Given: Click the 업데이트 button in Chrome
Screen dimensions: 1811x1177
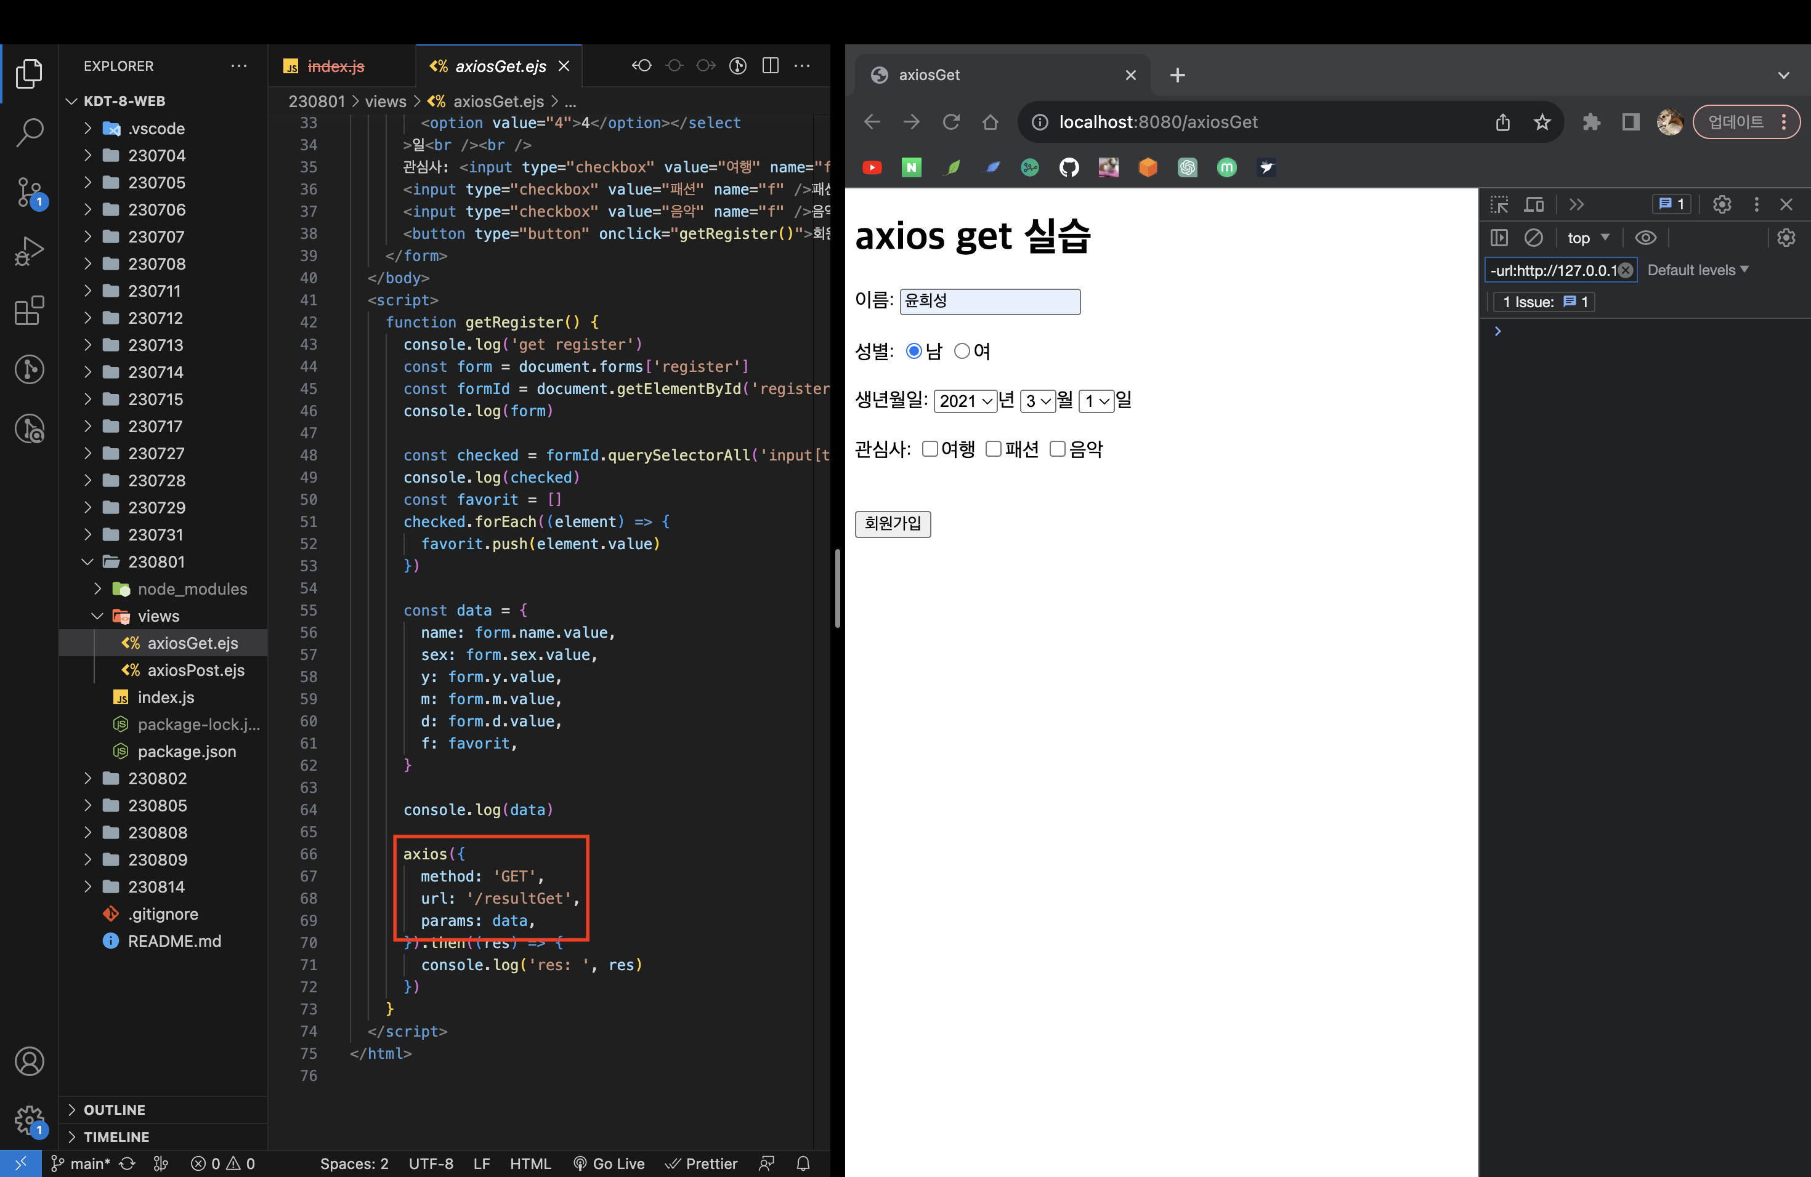Looking at the screenshot, I should 1746,122.
